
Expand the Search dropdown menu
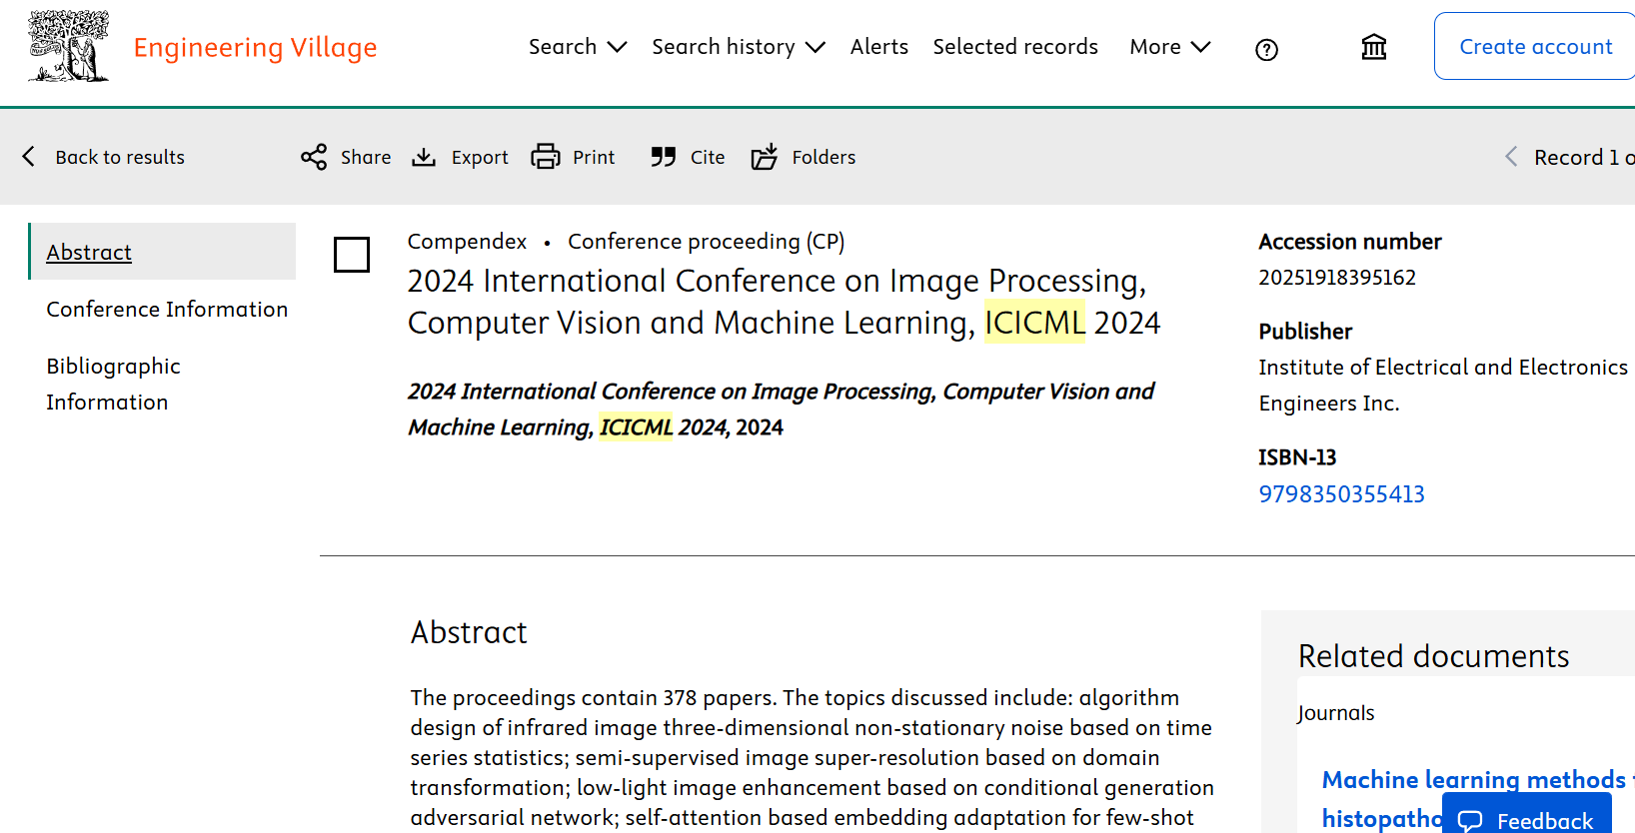pos(578,47)
